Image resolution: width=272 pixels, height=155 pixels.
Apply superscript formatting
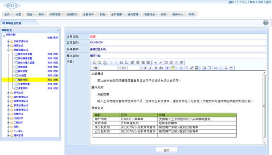pos(161,63)
